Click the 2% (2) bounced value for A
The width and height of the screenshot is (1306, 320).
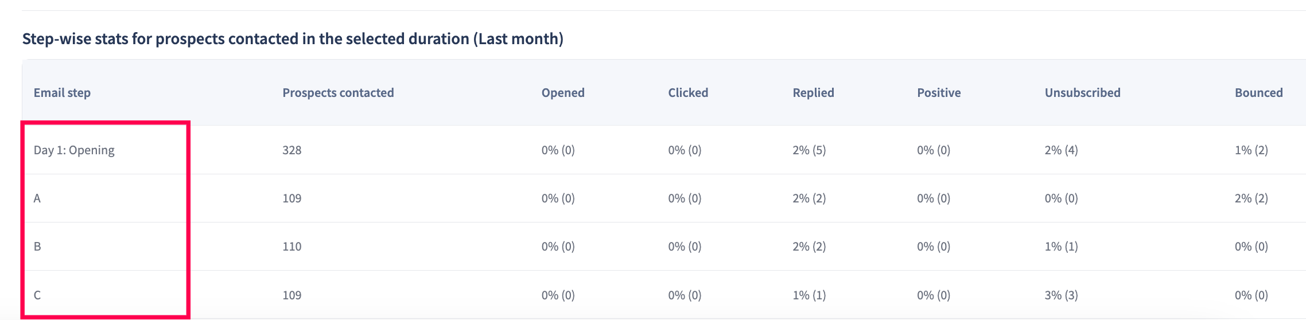tap(1251, 198)
